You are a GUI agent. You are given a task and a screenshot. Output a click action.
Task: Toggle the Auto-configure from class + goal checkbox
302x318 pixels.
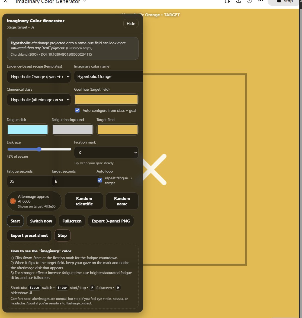coord(78,110)
